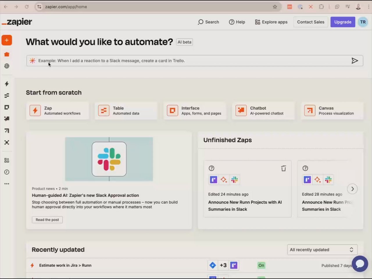Create a new Canvas from scratch

(x=332, y=111)
